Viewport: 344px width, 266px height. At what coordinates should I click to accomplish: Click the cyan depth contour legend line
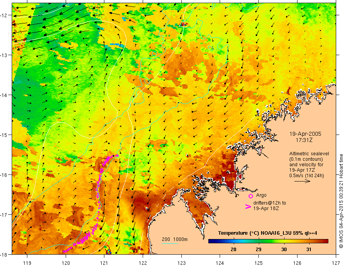[170, 243]
